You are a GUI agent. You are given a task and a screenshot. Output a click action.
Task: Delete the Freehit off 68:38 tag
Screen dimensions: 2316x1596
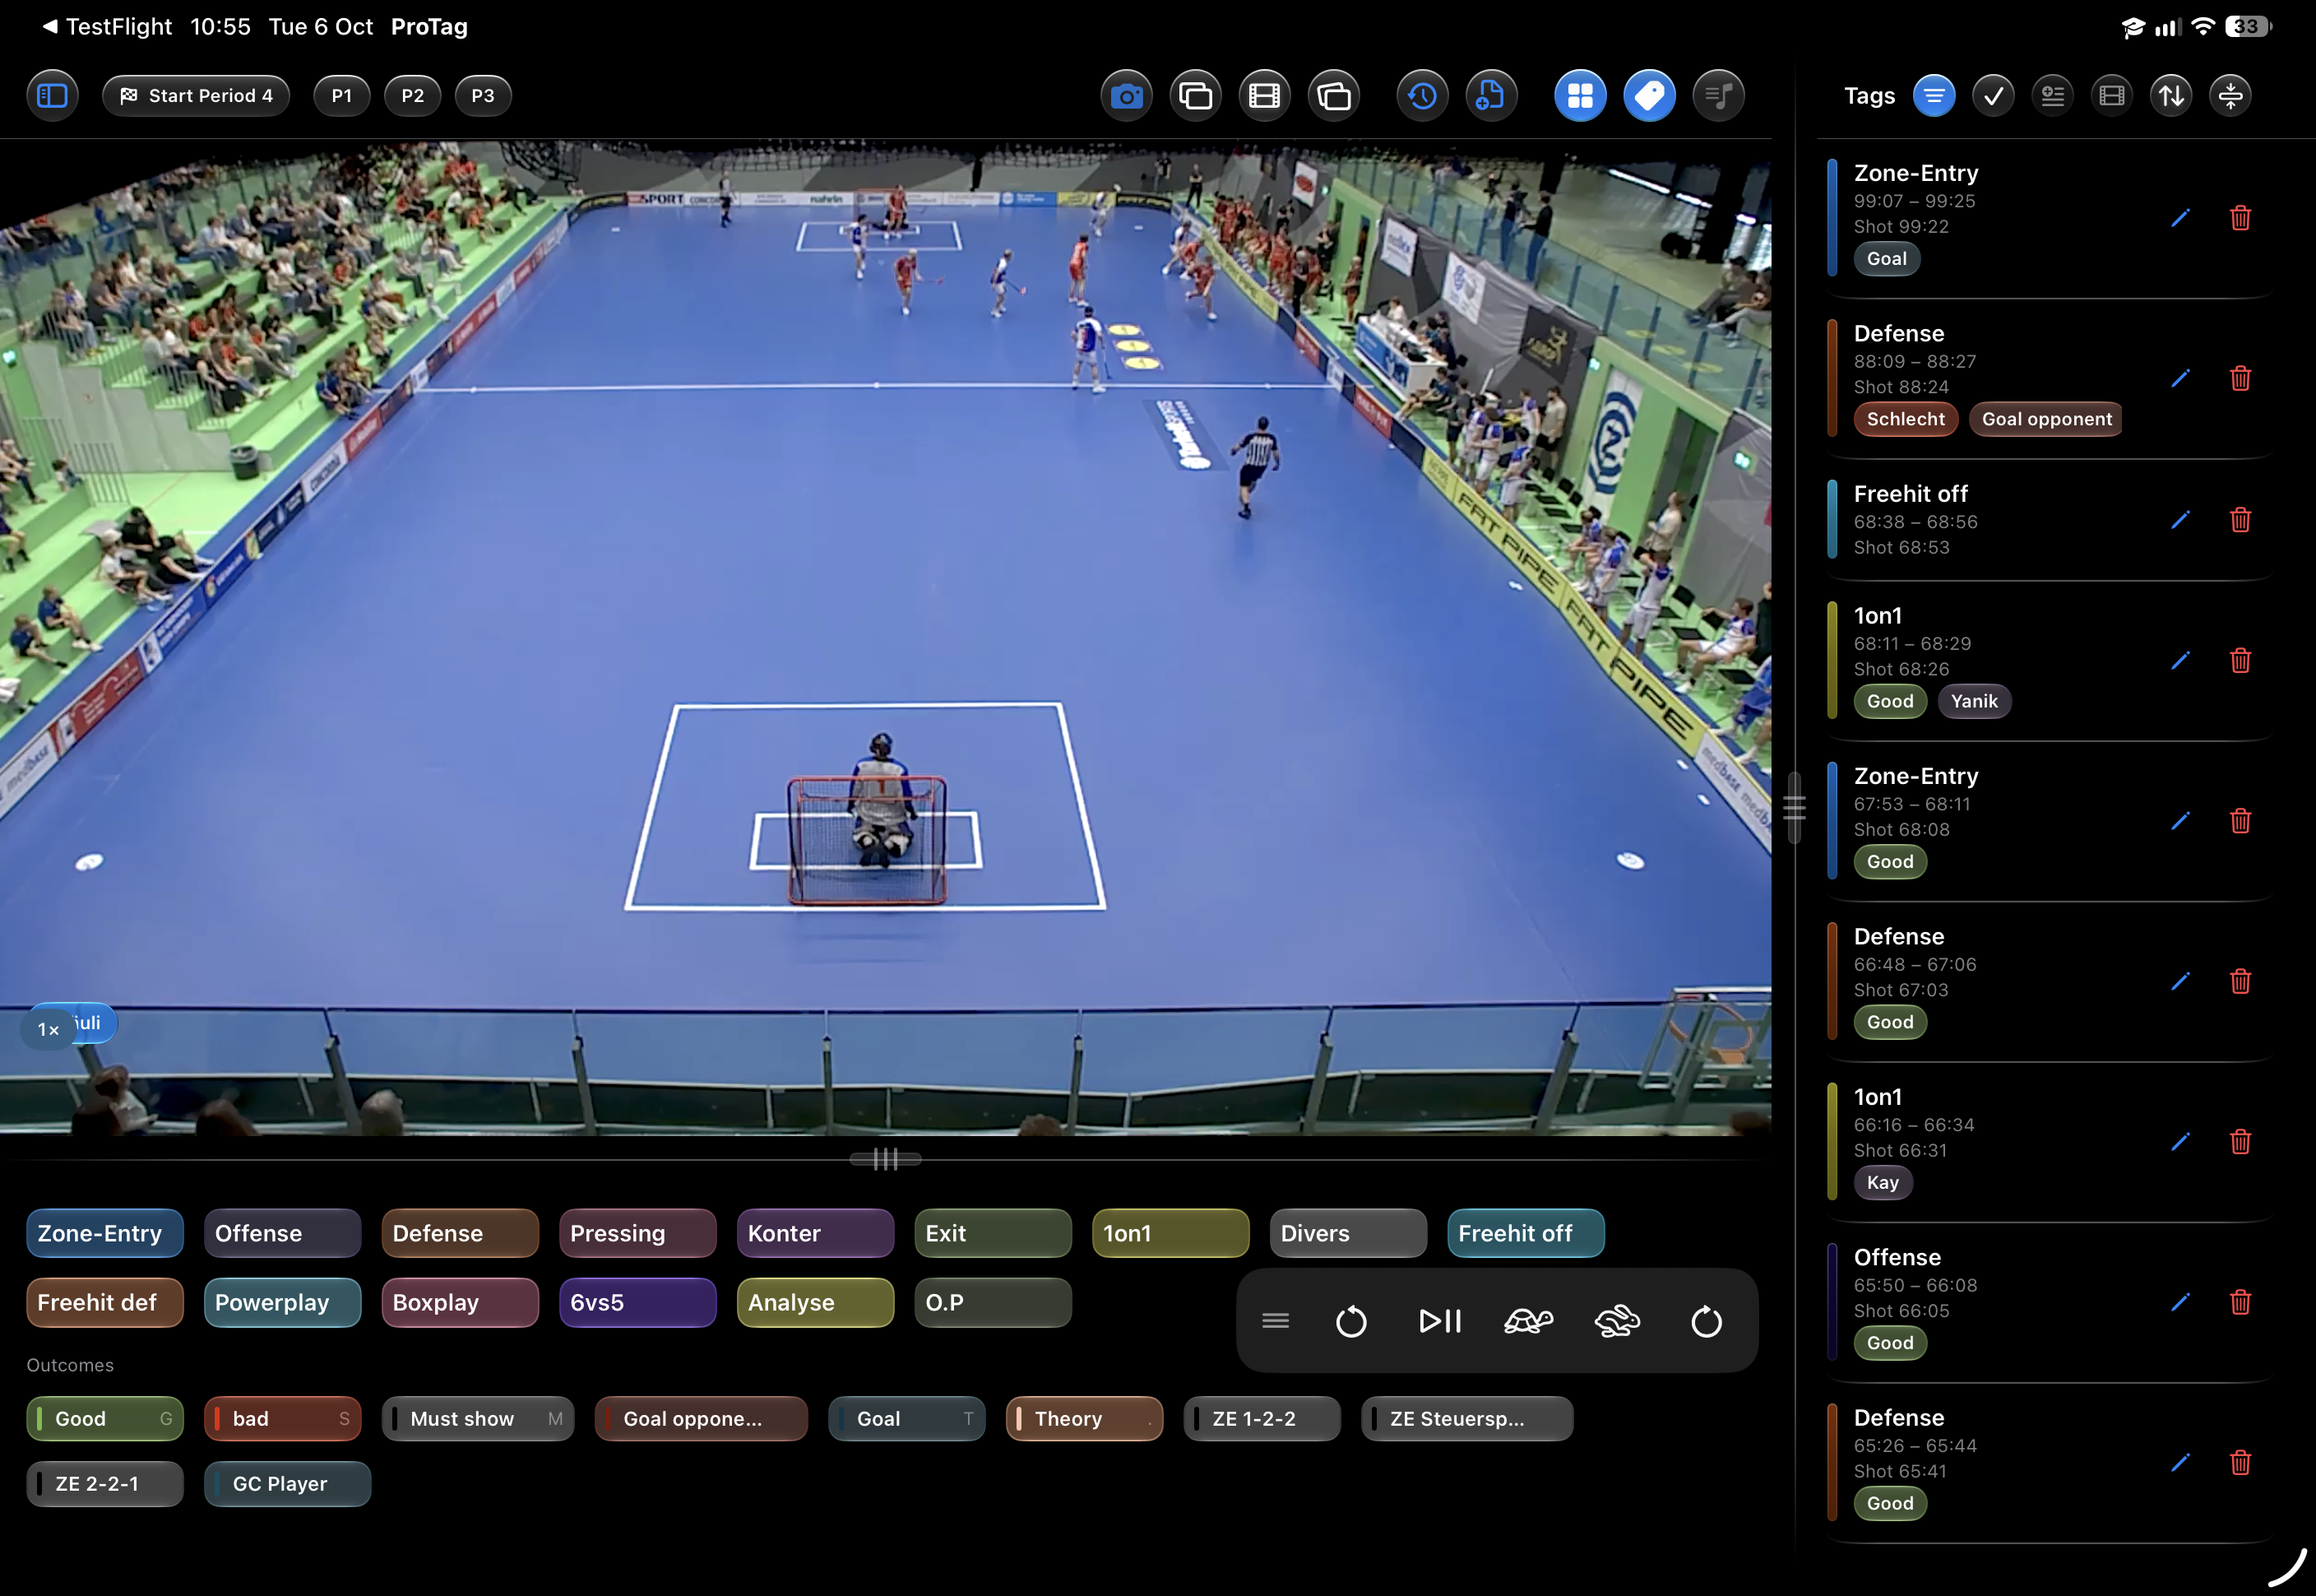[2240, 519]
